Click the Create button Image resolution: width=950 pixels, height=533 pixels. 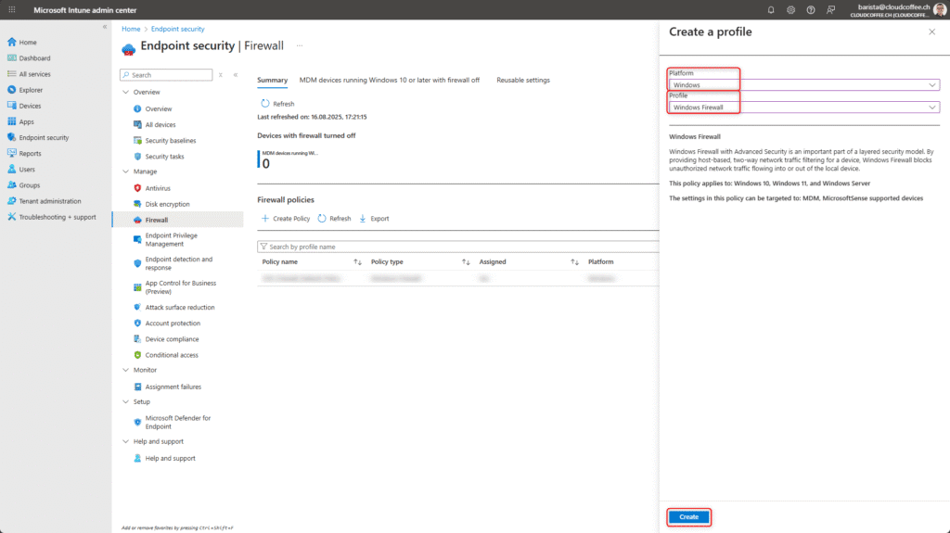pos(688,516)
